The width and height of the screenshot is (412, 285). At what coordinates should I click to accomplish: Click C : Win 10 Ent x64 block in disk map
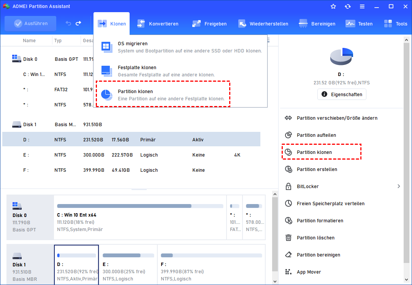tap(140, 217)
